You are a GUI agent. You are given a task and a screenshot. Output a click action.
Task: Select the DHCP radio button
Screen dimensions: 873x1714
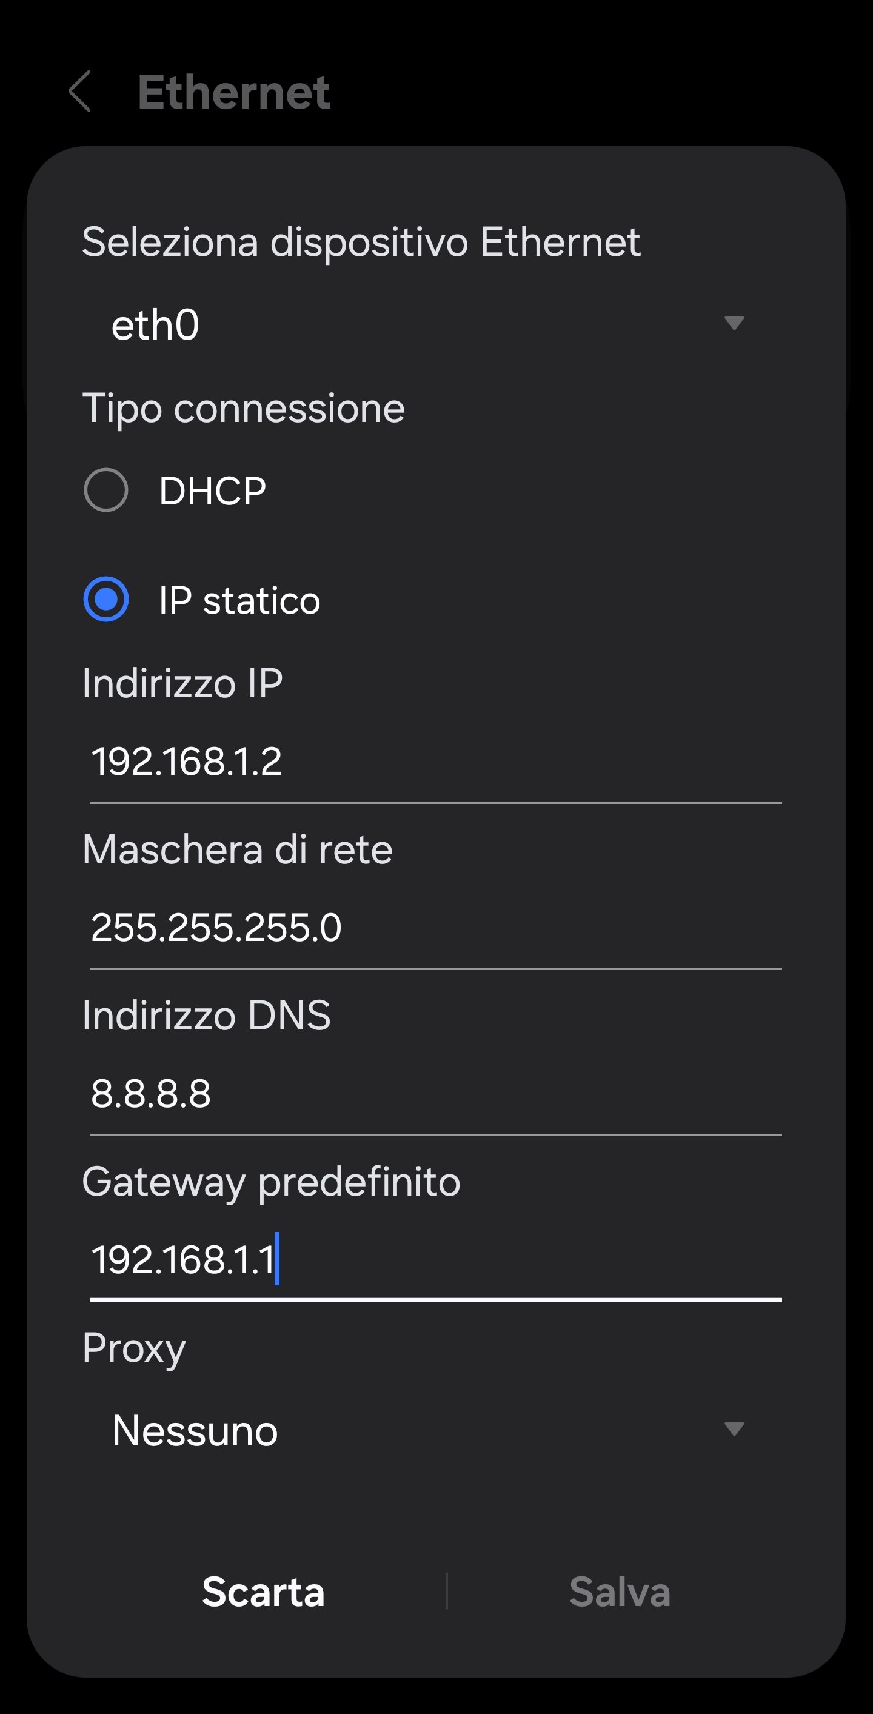(x=106, y=490)
